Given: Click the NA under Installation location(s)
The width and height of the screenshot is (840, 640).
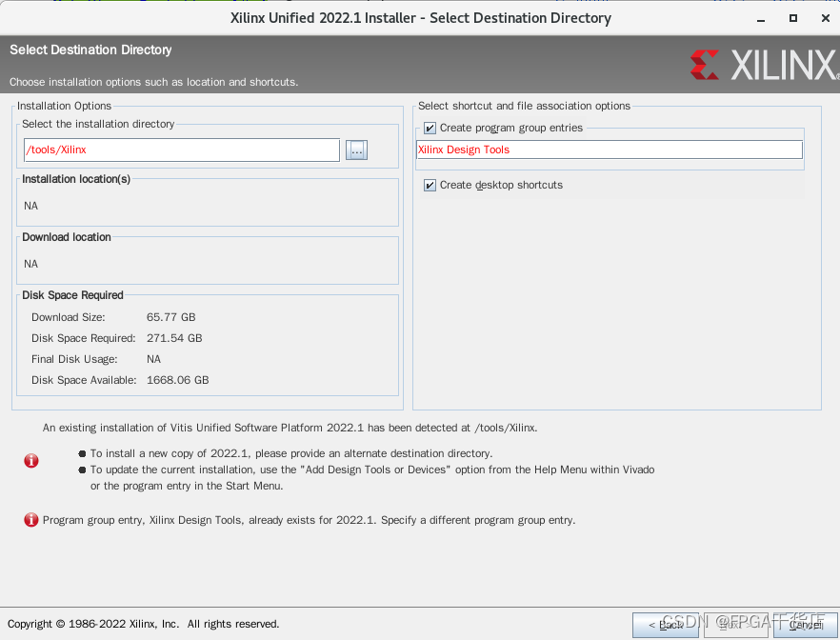Looking at the screenshot, I should coord(31,206).
